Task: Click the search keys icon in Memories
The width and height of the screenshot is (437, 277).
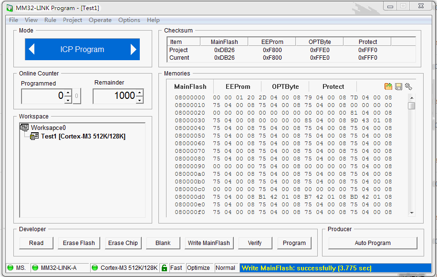Action: pos(408,86)
